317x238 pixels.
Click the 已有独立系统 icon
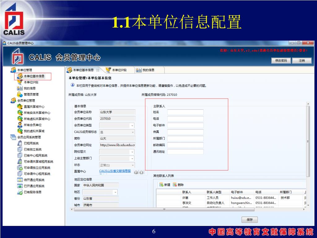pyautogui.click(x=20, y=149)
